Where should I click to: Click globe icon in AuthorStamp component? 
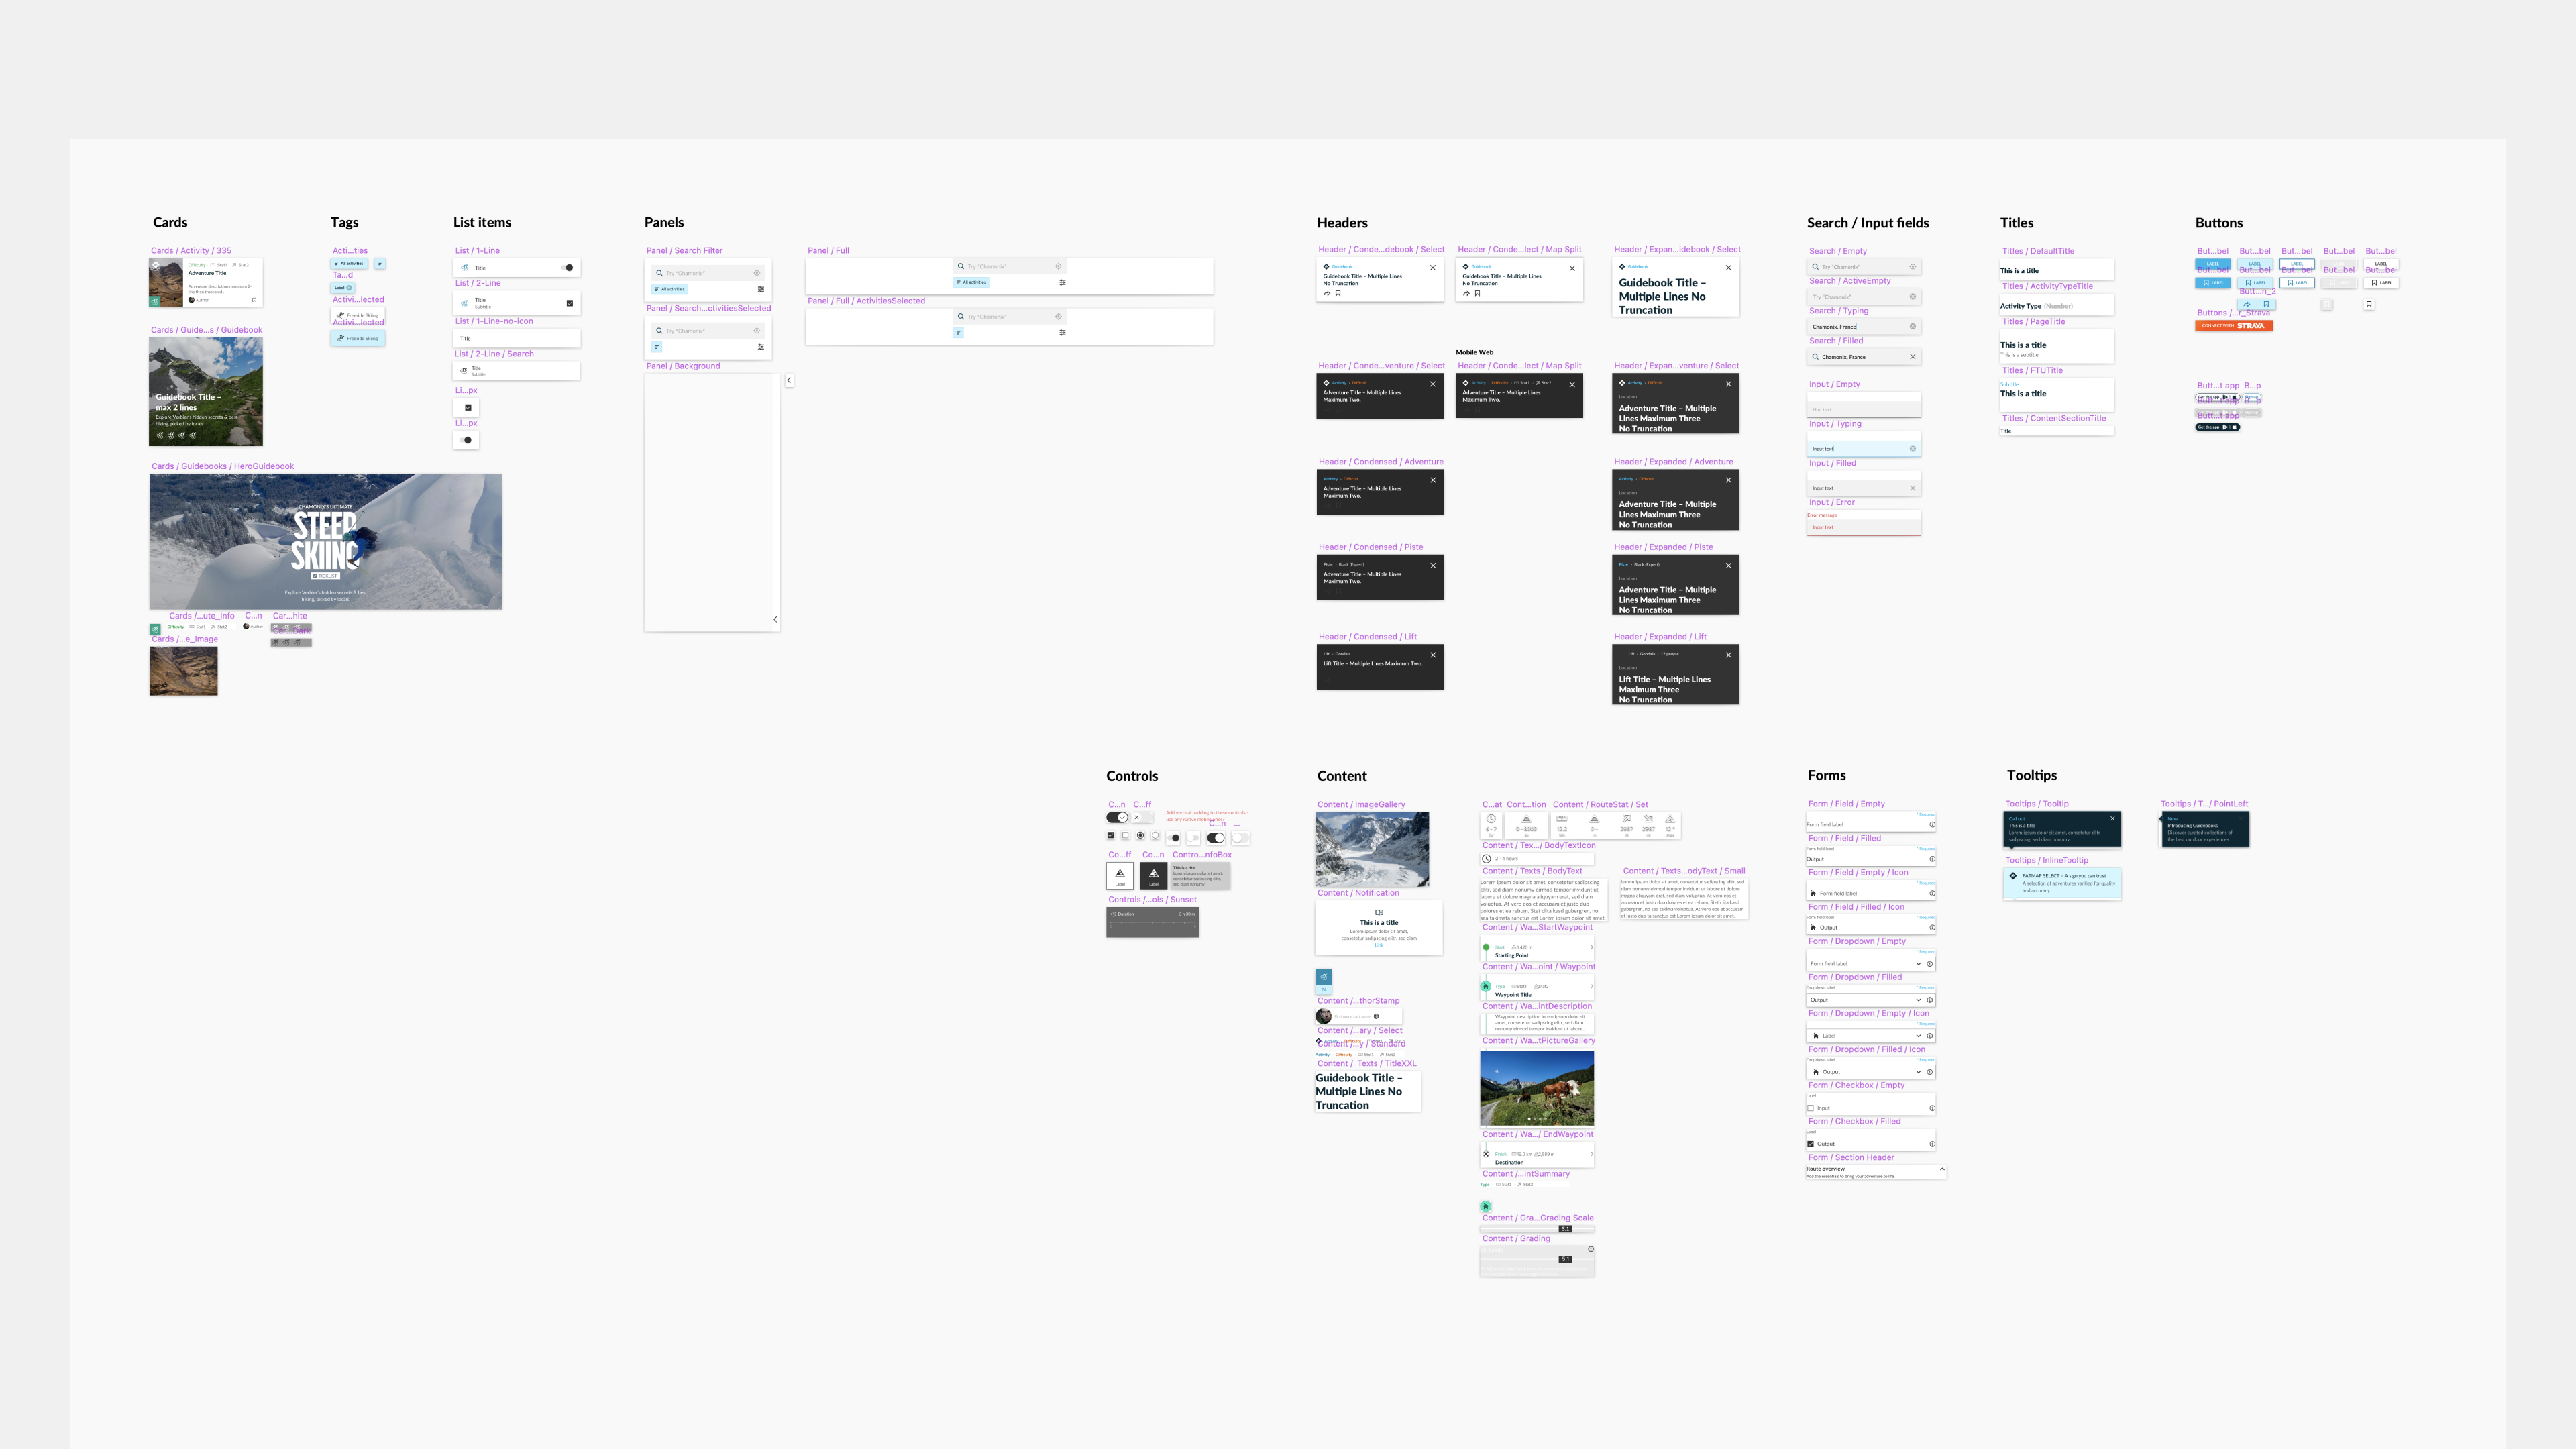point(1376,1016)
